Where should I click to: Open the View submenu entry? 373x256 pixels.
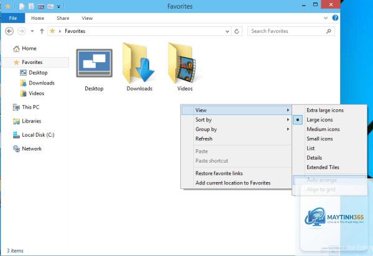(236, 111)
